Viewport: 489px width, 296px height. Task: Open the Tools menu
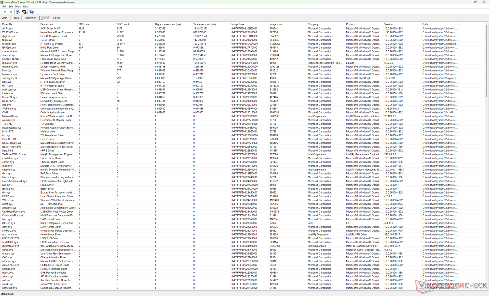point(18,7)
